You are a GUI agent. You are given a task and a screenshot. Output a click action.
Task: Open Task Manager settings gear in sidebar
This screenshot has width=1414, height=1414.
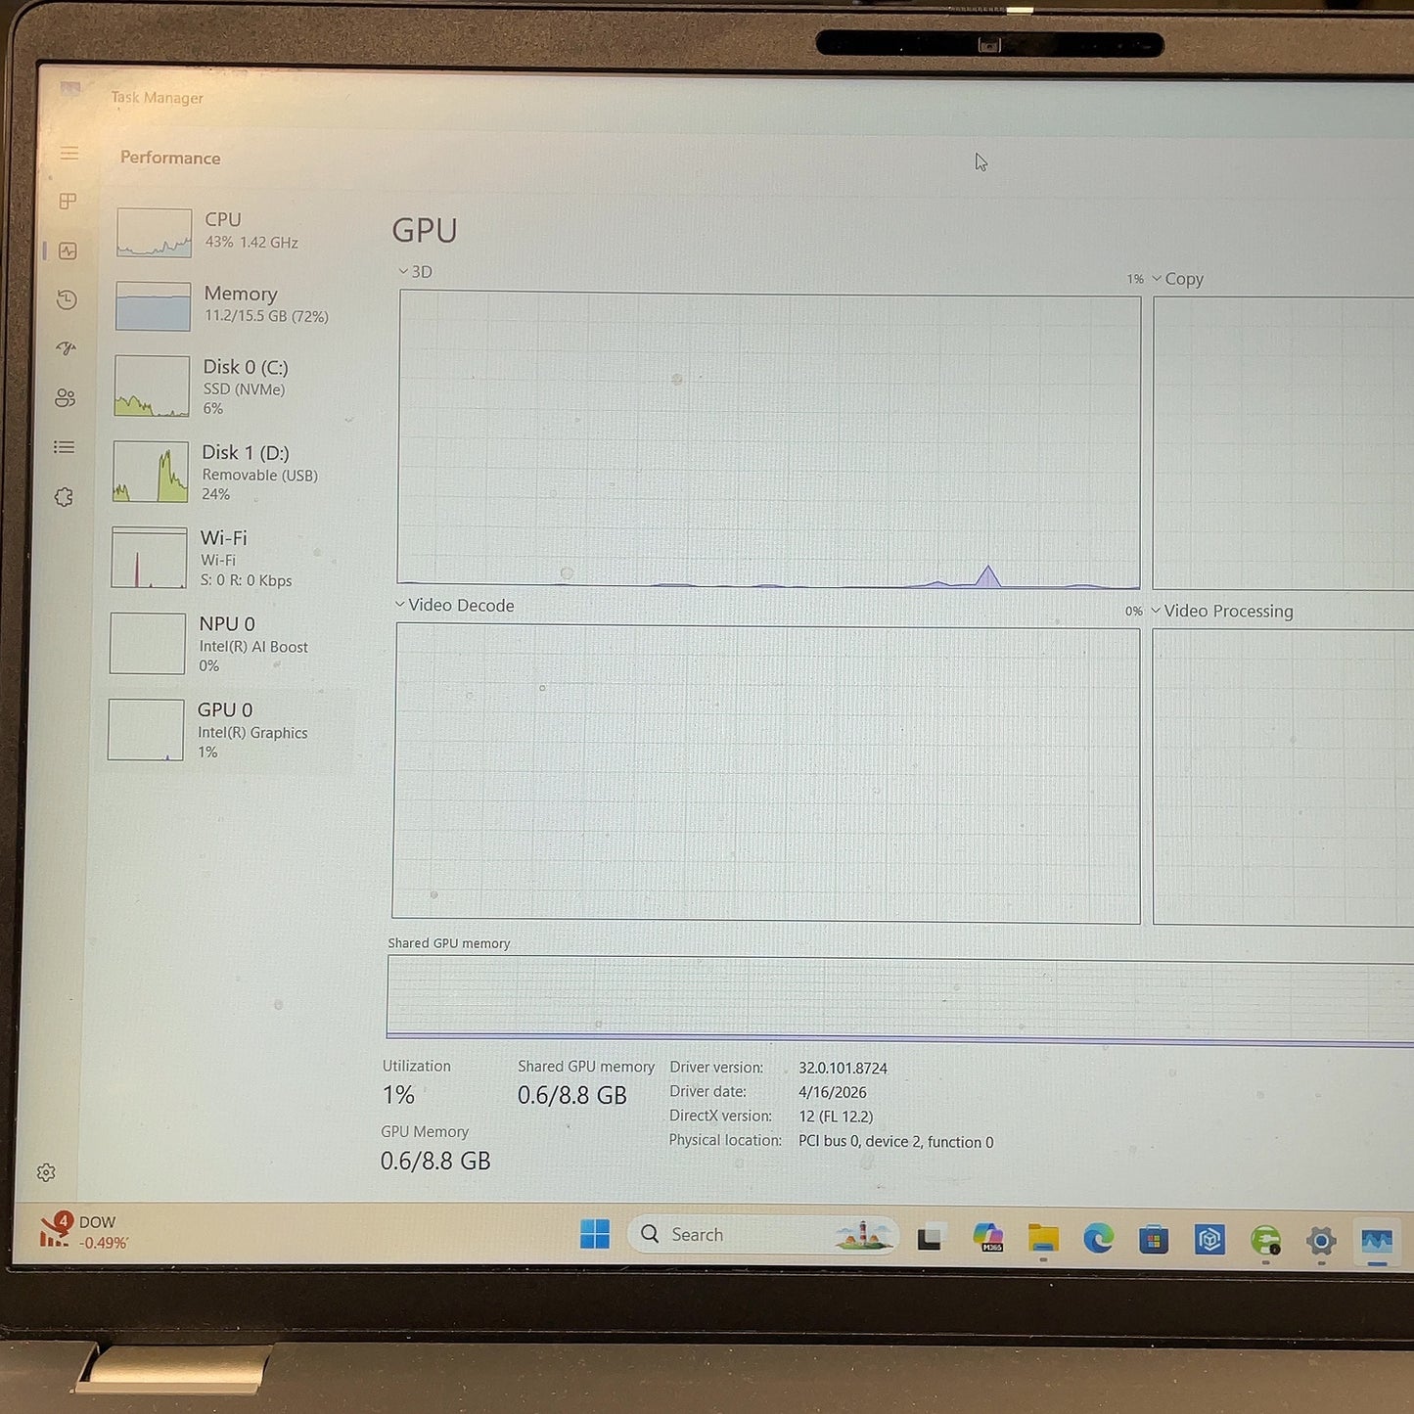46,1172
